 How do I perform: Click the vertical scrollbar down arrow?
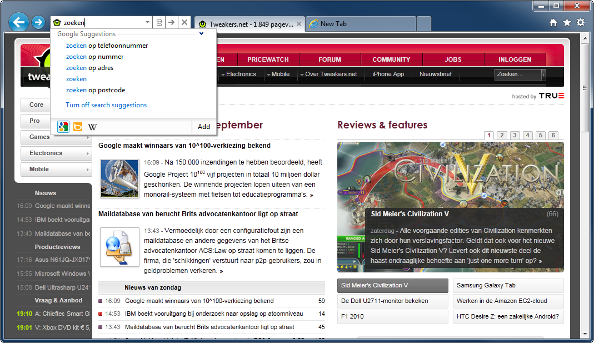[x=585, y=334]
